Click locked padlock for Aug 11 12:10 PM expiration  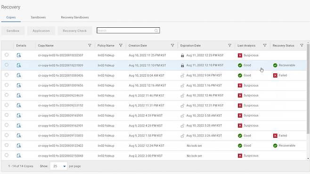[x=182, y=65]
